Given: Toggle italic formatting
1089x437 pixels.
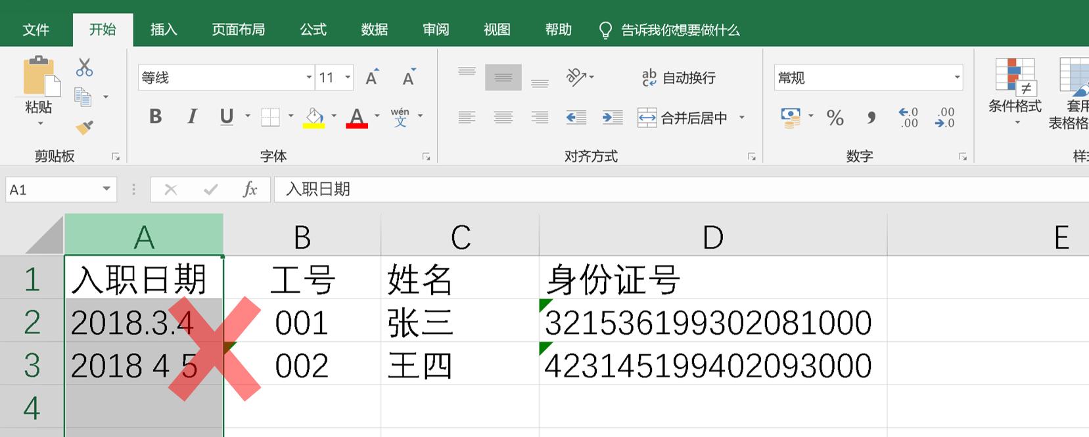Looking at the screenshot, I should click(x=192, y=117).
